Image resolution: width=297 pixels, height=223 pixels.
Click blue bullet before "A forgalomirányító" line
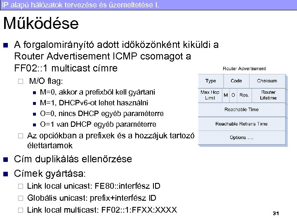(6, 45)
